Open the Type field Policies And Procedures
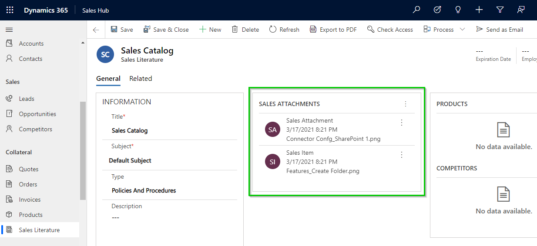The image size is (537, 246). [170, 190]
